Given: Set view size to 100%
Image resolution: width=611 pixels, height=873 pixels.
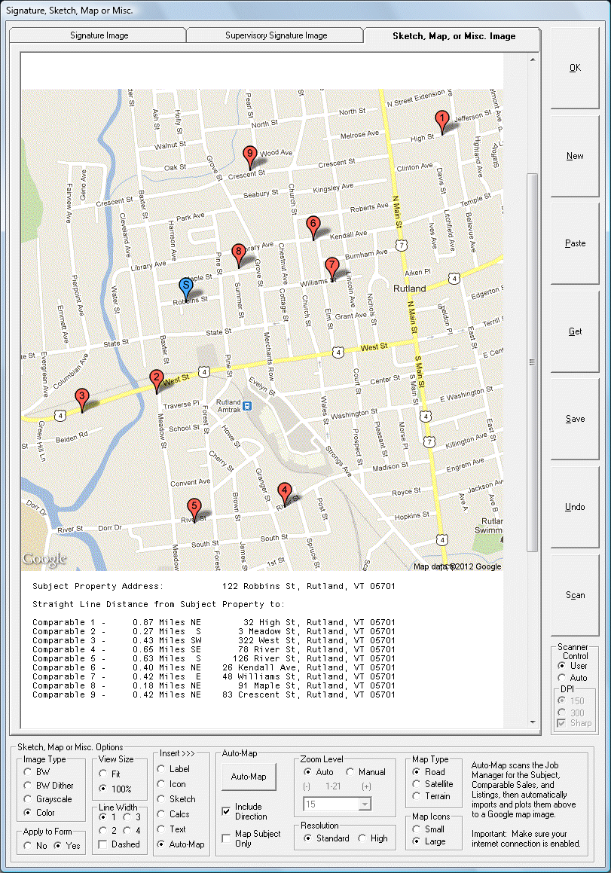Looking at the screenshot, I should coord(115,789).
